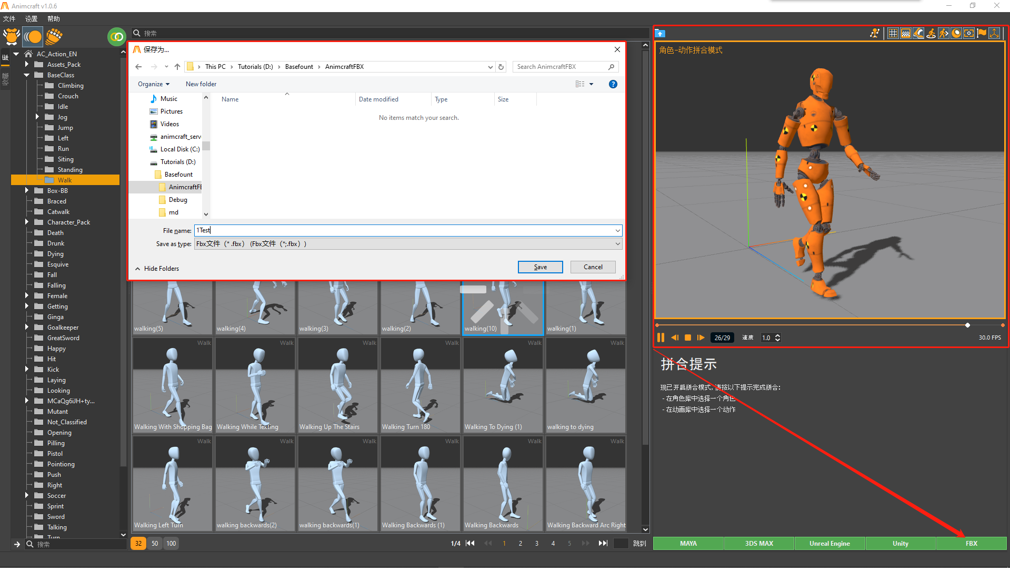Select Local Disk (C:) in navigation pane
The image size is (1010, 572).
[174, 149]
